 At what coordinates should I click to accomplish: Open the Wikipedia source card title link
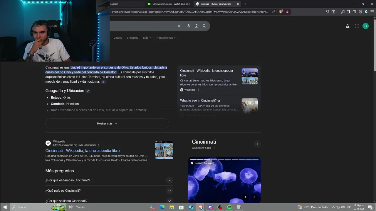click(x=207, y=73)
